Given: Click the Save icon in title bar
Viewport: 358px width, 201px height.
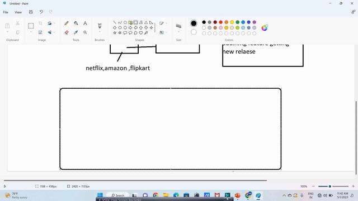Looking at the screenshot, I should pyautogui.click(x=31, y=12).
